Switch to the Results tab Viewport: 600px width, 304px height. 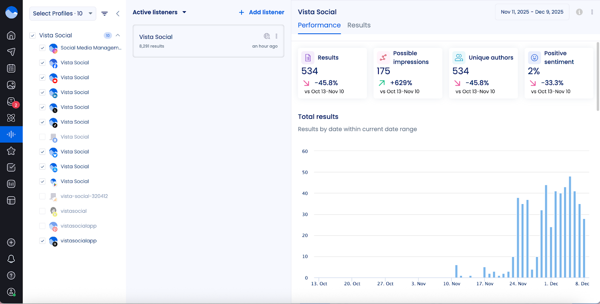pyautogui.click(x=358, y=25)
